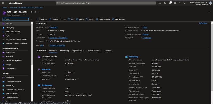Focus global search resources box

106,3
